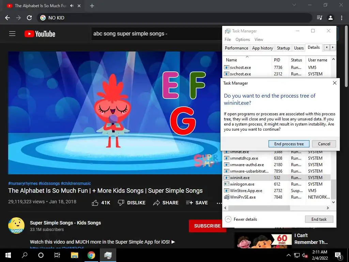Open the browser three-dot menu
Screen dimensions: 349x262
click(x=342, y=18)
